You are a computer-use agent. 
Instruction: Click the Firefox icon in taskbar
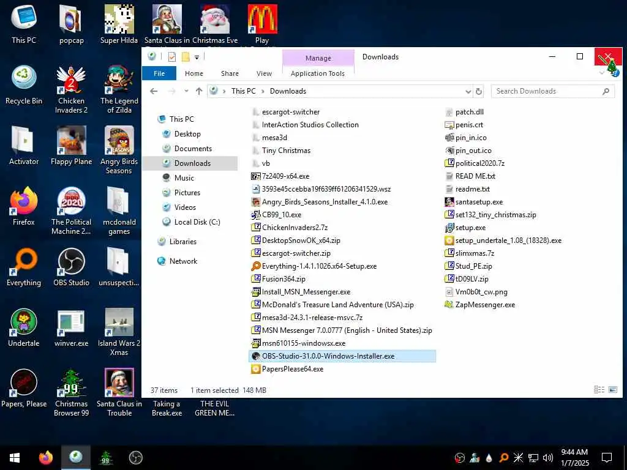tap(45, 458)
